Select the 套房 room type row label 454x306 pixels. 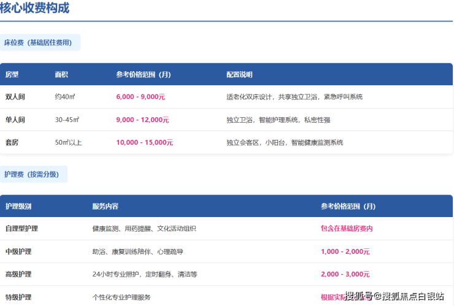[x=12, y=142]
